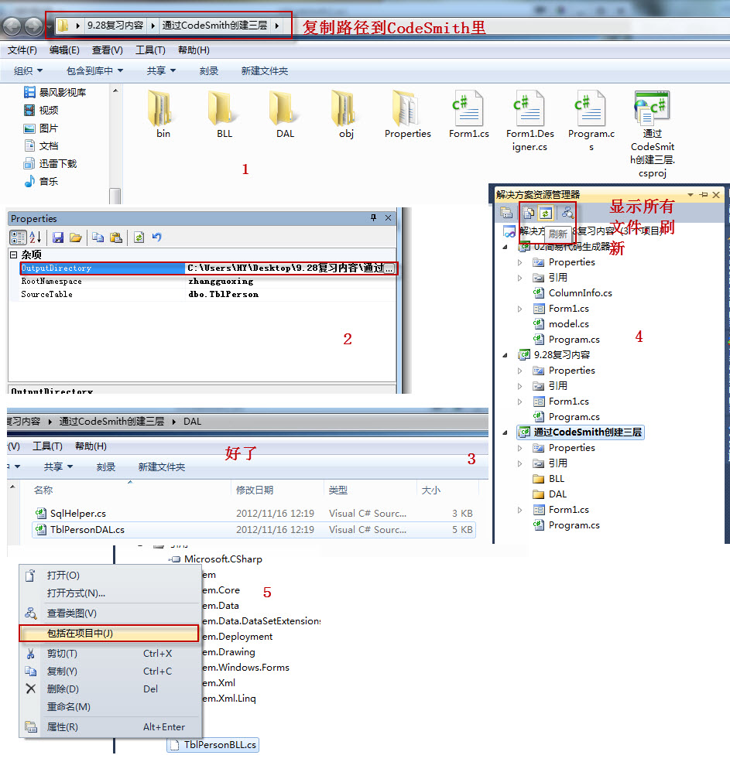
Task: Click the Copy icon in the CodeSmith Properties toolbar
Action: (x=98, y=237)
